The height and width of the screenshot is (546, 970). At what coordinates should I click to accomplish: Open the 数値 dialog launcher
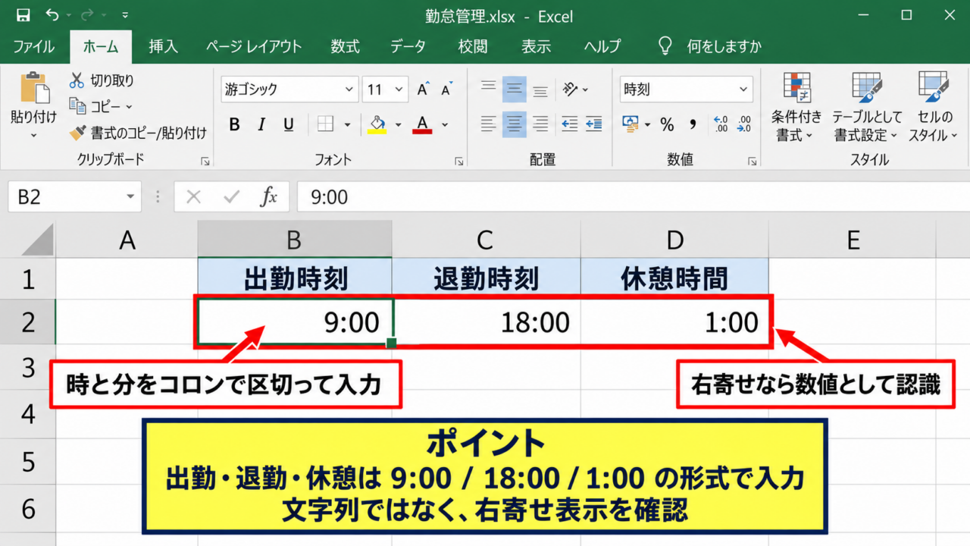(752, 161)
